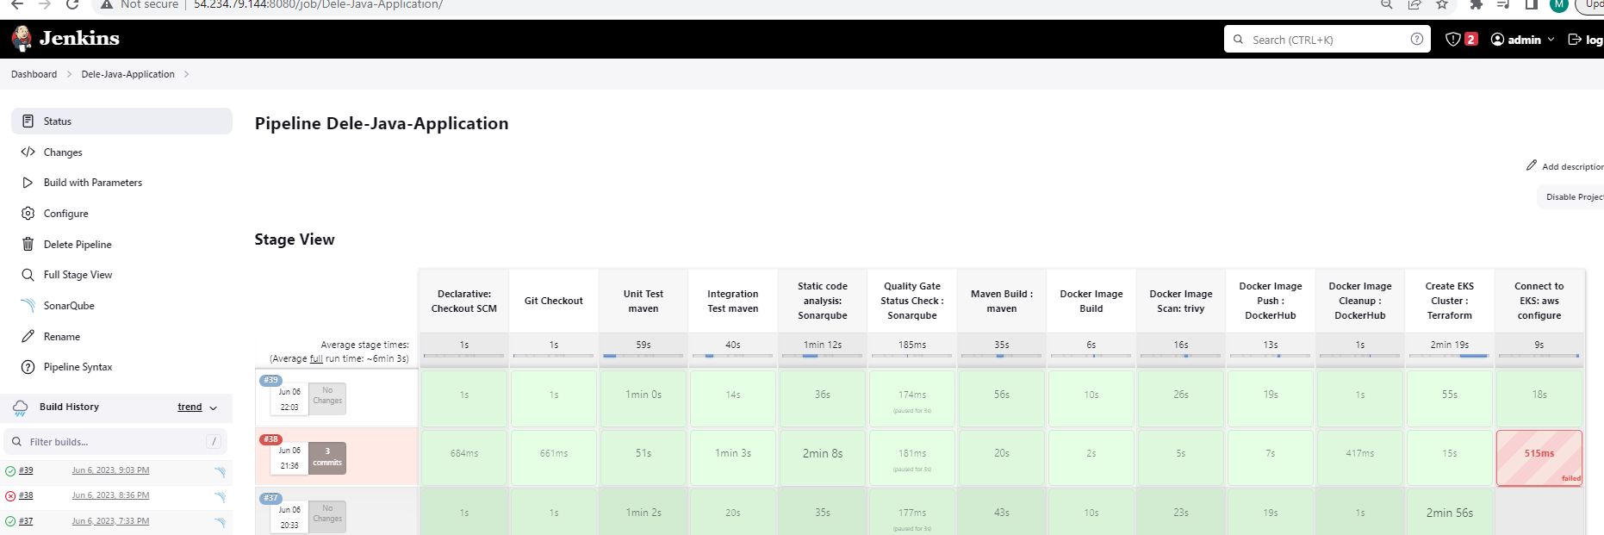This screenshot has height=535, width=1604.
Task: Click No Changes box on build #39
Action: click(327, 398)
